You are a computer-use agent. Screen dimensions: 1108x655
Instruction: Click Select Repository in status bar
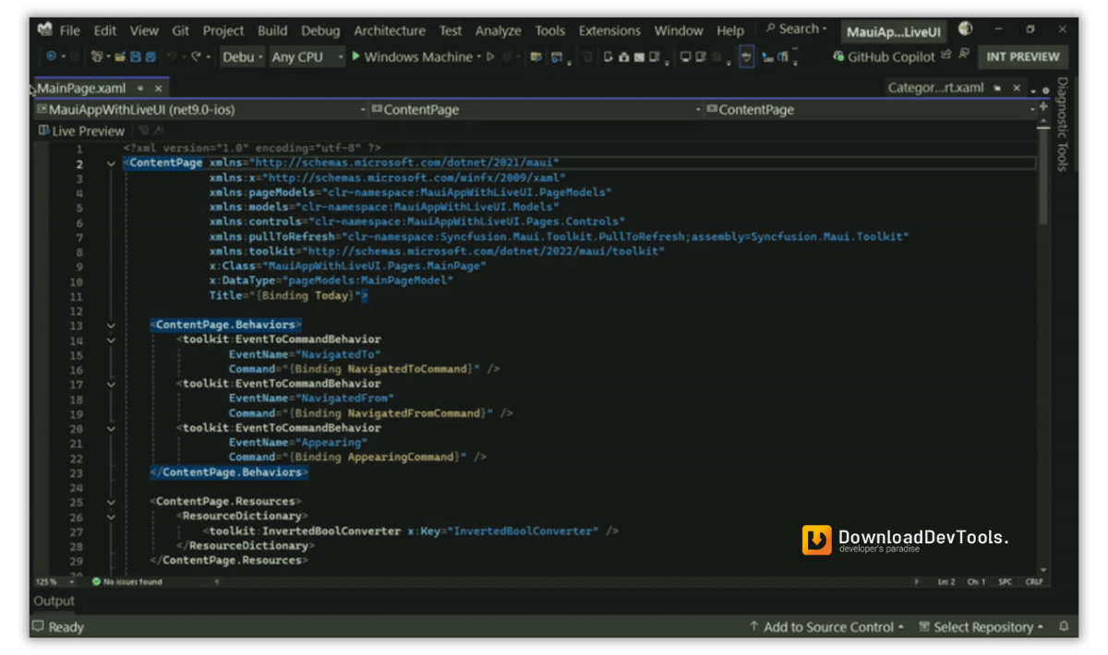(x=981, y=626)
